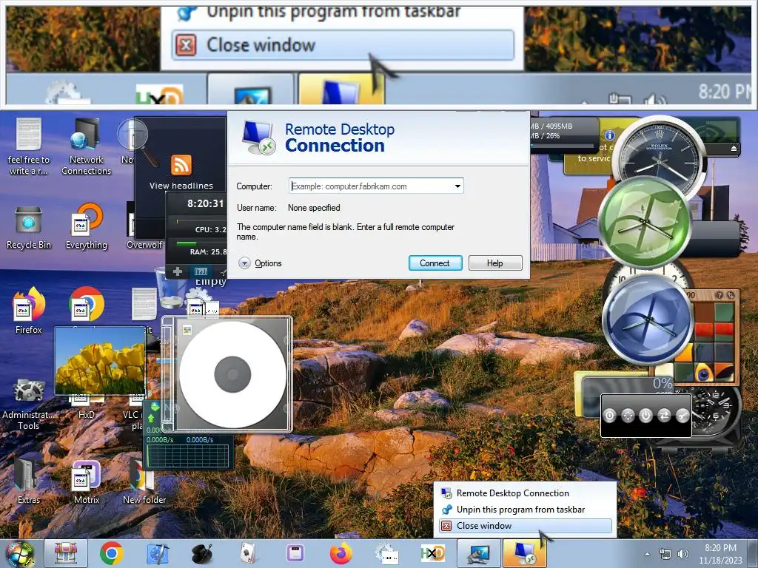
Task: Activate the Remote Desktop Connection taskbar button
Action: click(x=525, y=553)
